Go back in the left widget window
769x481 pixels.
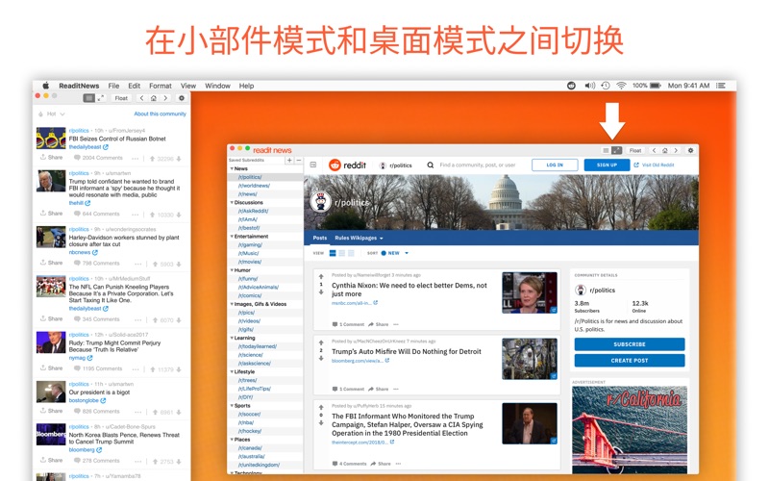click(141, 98)
